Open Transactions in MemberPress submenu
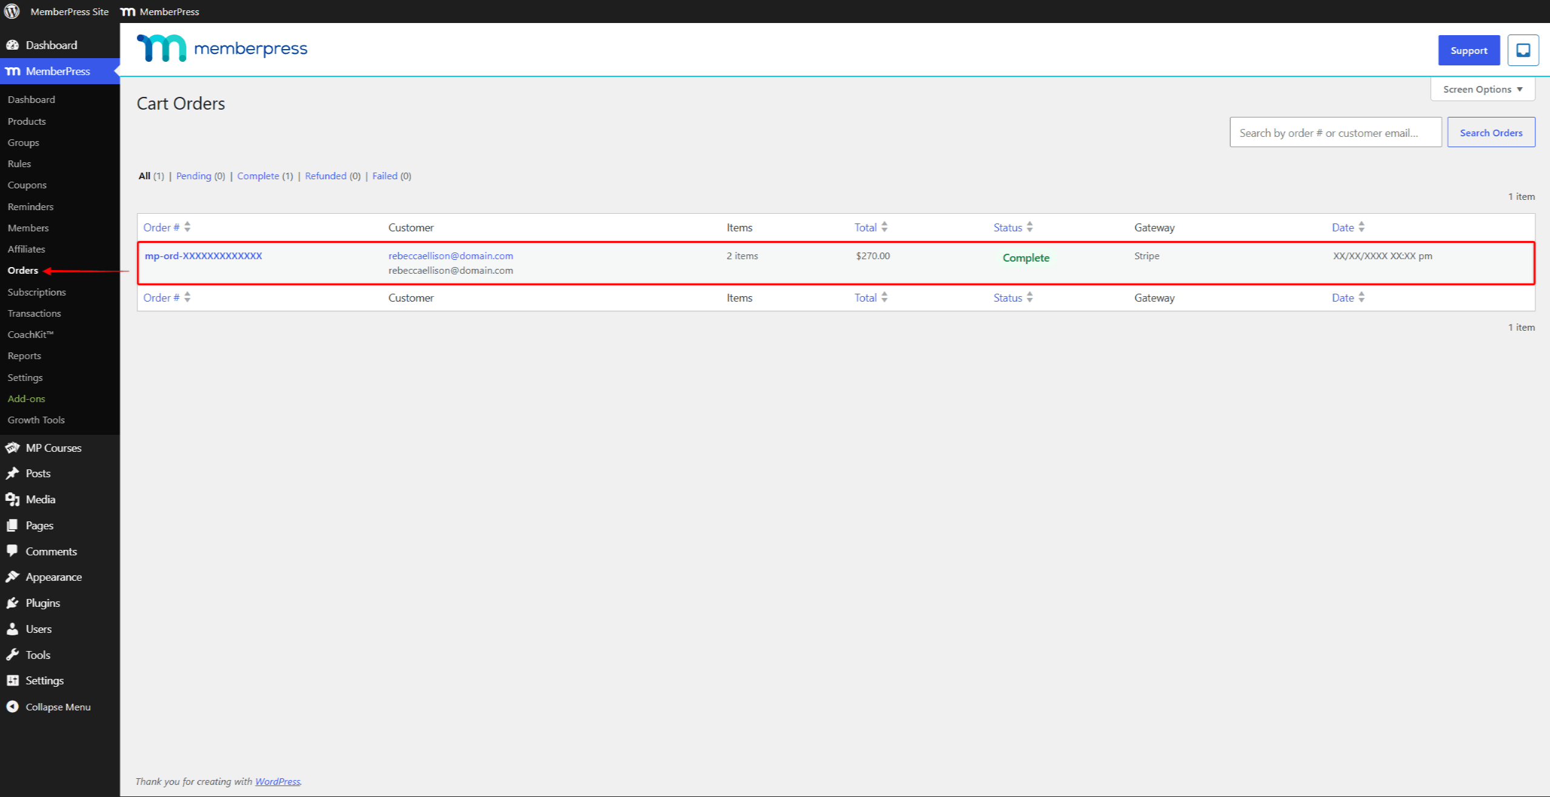The height and width of the screenshot is (797, 1550). (x=34, y=313)
